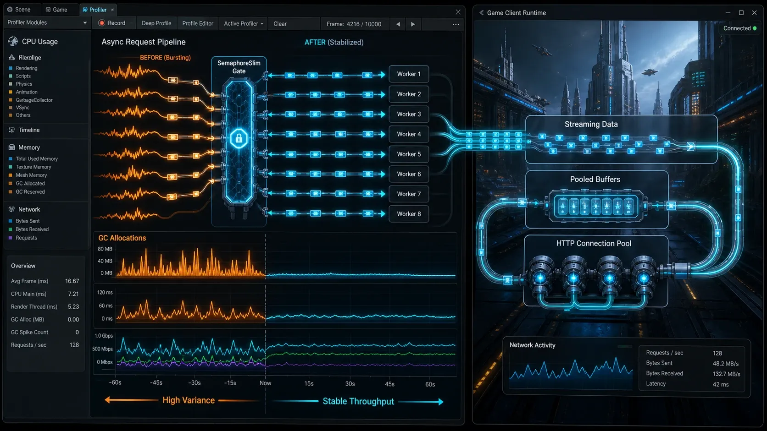Step to next frame arrow

(x=413, y=24)
